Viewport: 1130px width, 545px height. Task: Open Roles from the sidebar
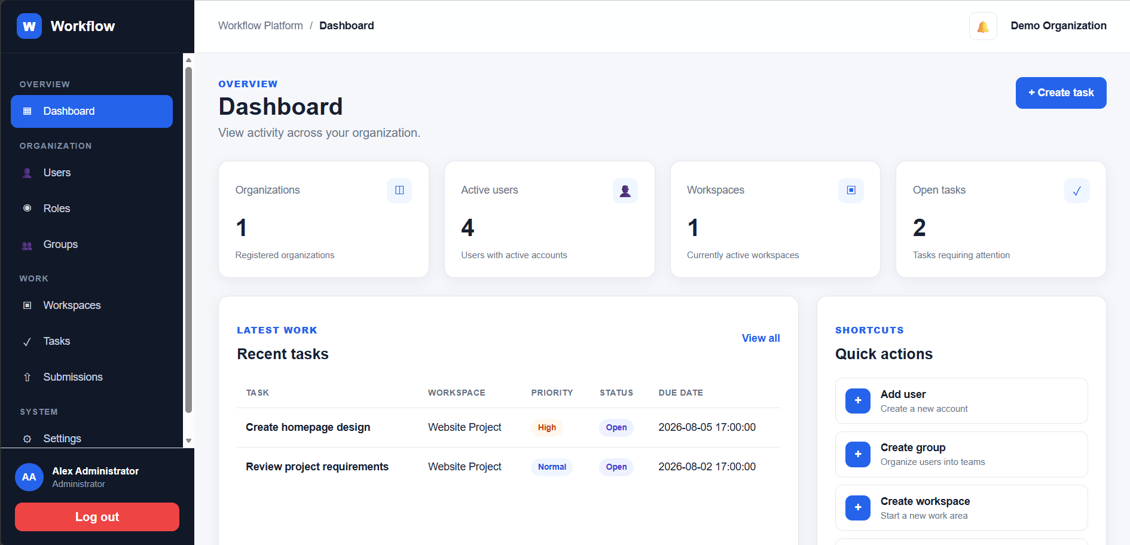click(91, 209)
